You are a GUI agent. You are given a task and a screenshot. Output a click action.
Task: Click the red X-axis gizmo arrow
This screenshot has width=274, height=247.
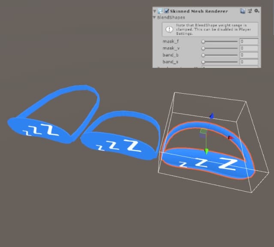tap(230, 138)
